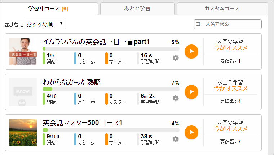Open gear settings for わからなかった熟語
Image resolution: width=274 pixels, height=155 pixels.
(176, 98)
